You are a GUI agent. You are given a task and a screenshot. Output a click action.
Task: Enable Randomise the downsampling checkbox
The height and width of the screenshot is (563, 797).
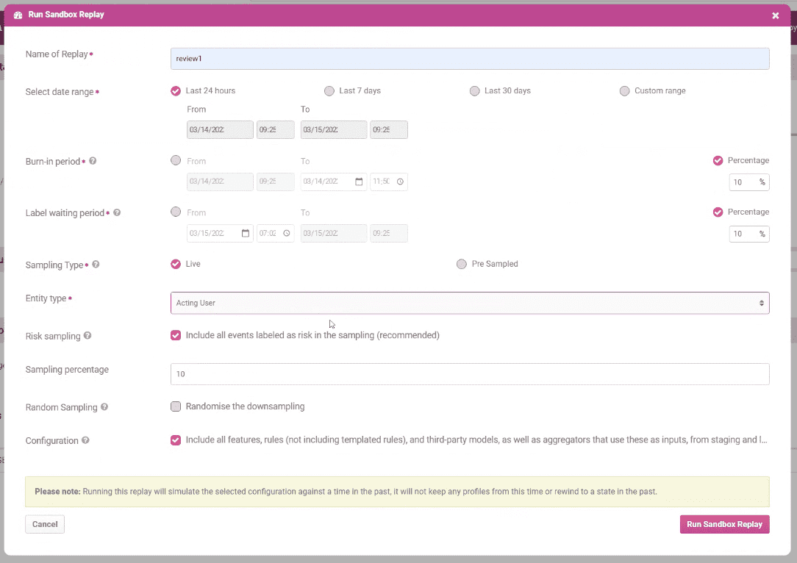(x=176, y=406)
